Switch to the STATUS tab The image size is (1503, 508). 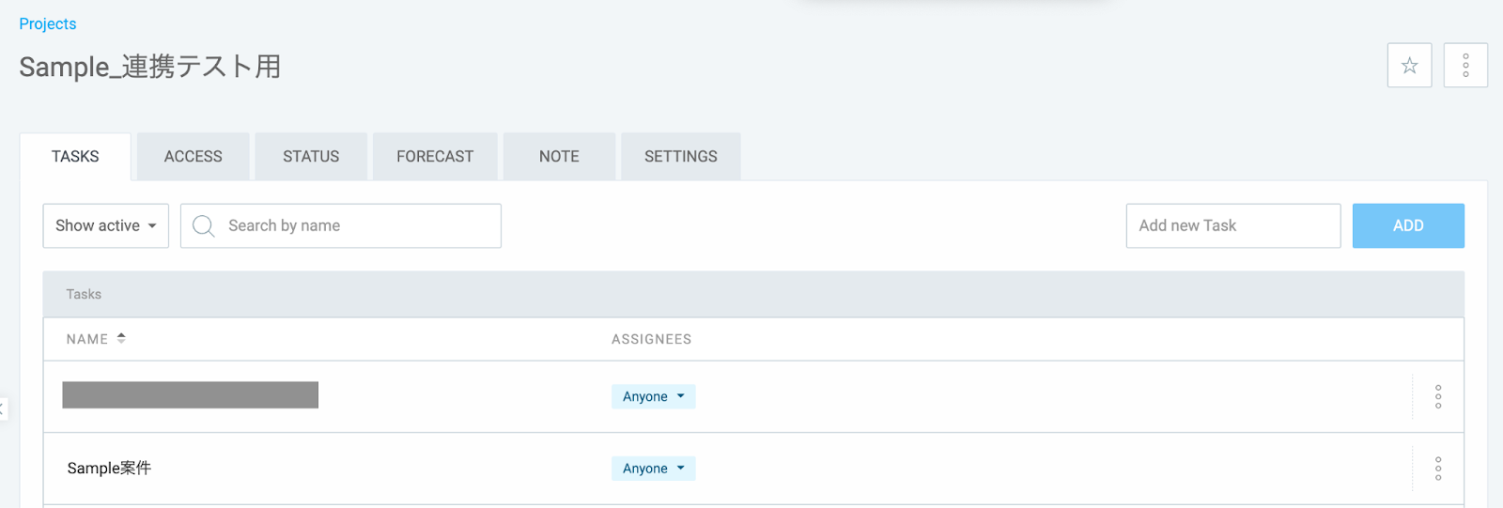[311, 157]
